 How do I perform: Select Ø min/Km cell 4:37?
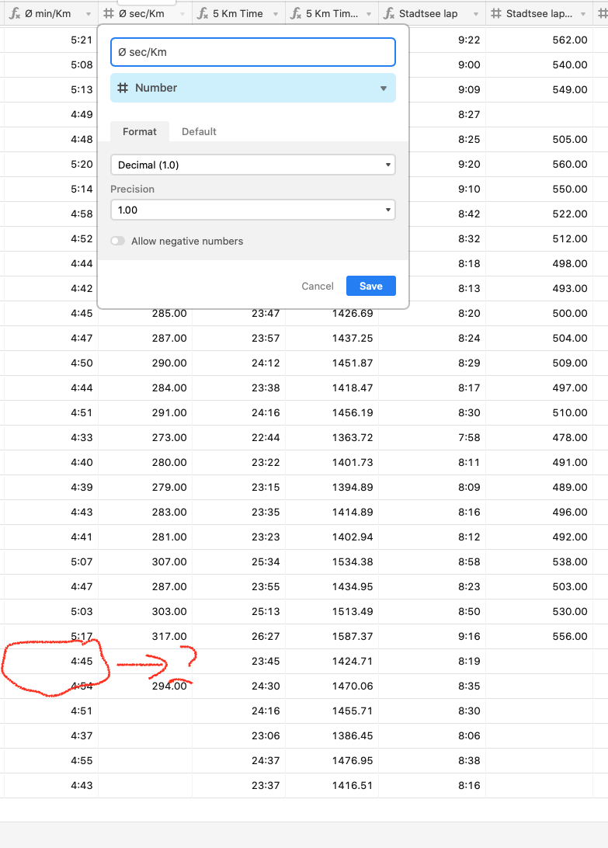point(50,735)
